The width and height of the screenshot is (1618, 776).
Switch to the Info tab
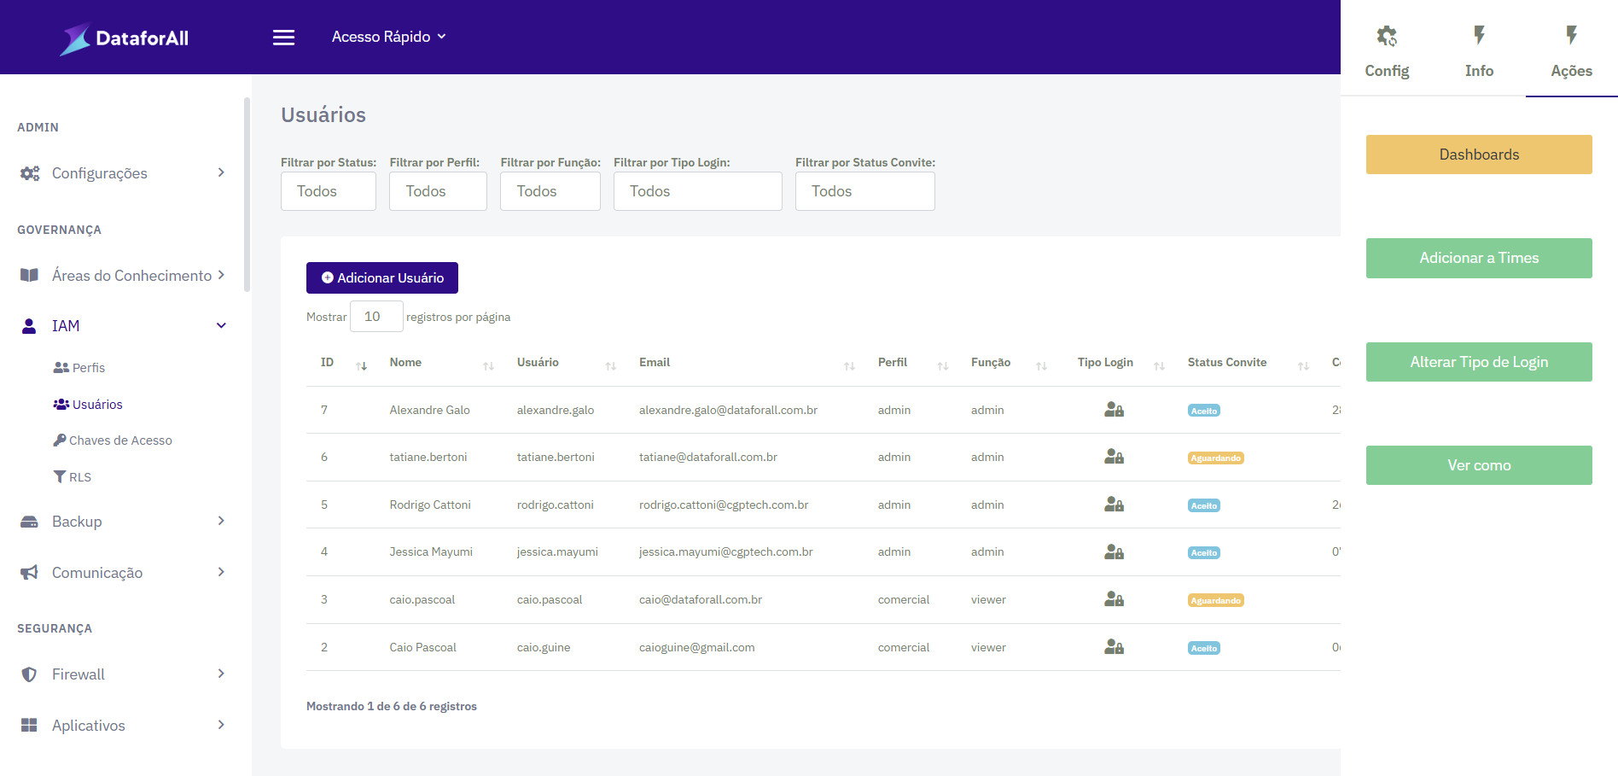(x=1479, y=51)
